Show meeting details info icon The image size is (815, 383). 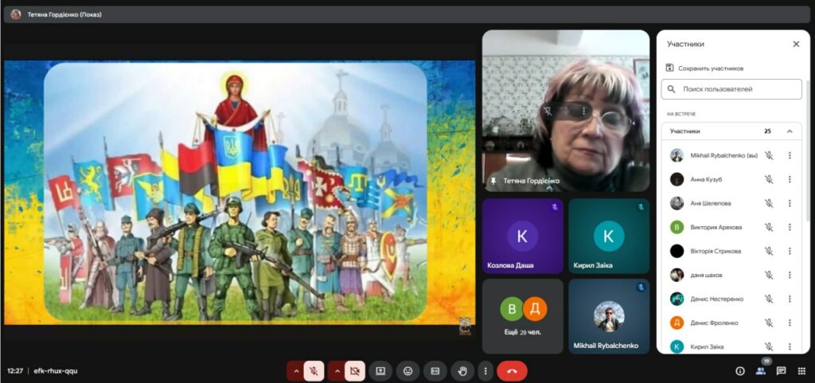click(x=739, y=371)
